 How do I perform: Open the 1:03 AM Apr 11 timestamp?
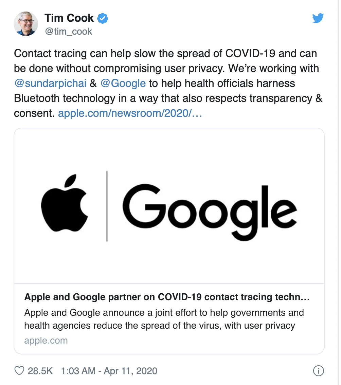(x=109, y=371)
